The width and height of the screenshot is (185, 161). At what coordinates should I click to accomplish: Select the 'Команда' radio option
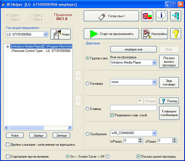coord(87,84)
